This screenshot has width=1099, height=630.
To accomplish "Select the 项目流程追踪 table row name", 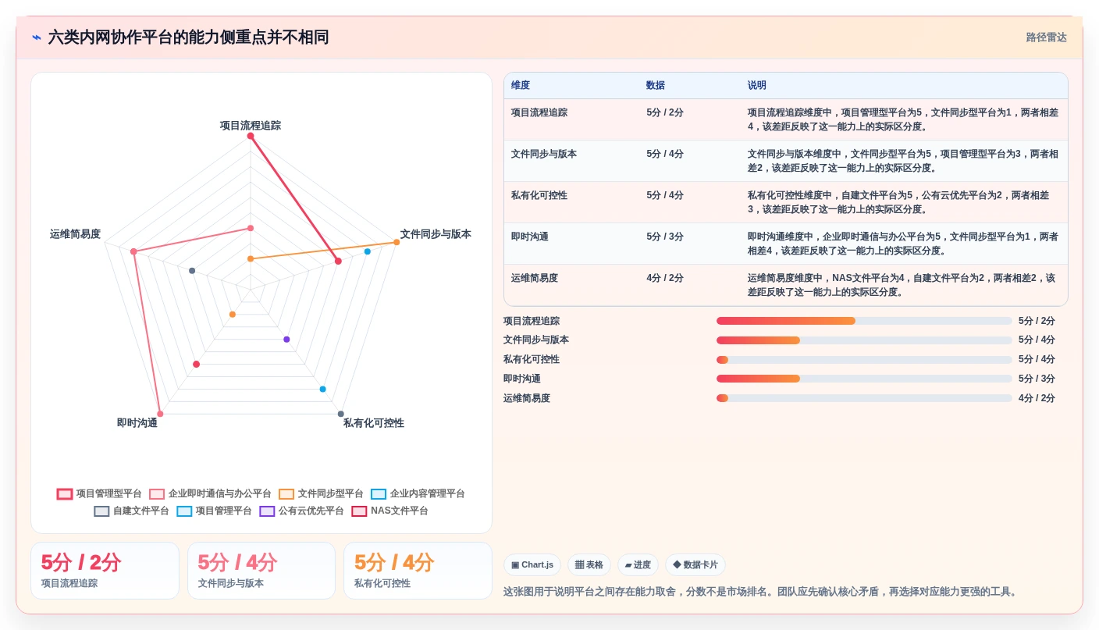I will (539, 112).
